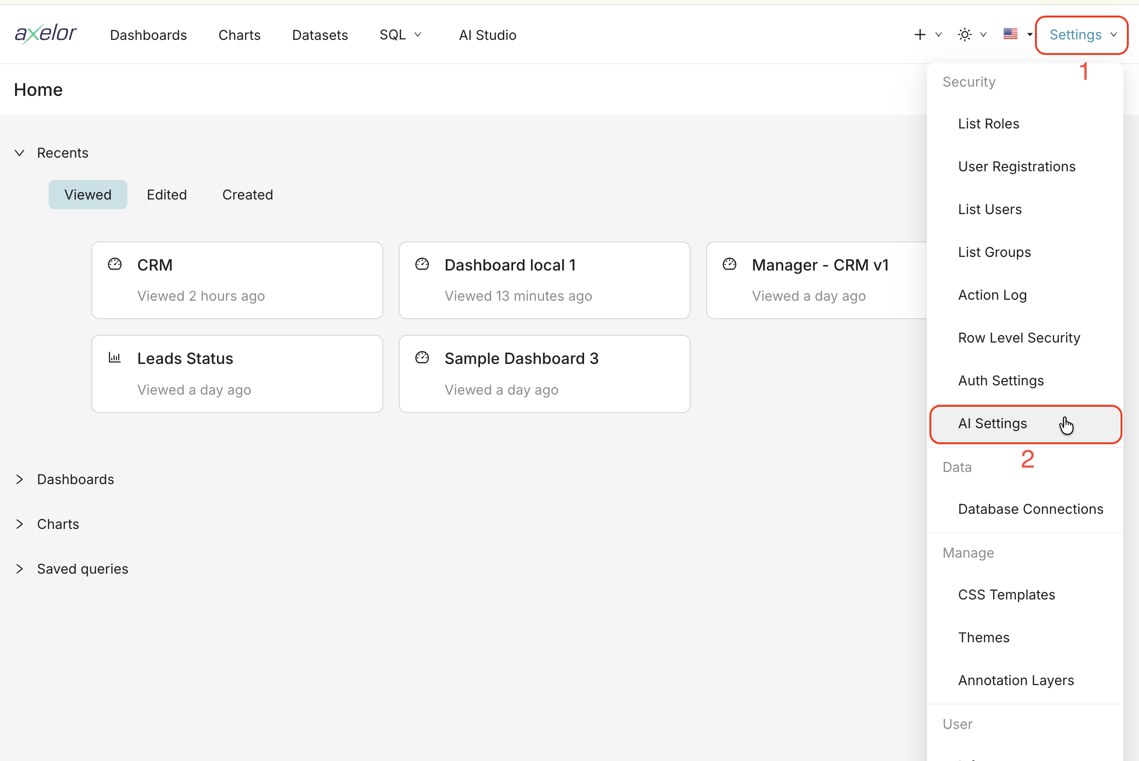
Task: Open the Leads Status chart card
Action: pos(237,374)
